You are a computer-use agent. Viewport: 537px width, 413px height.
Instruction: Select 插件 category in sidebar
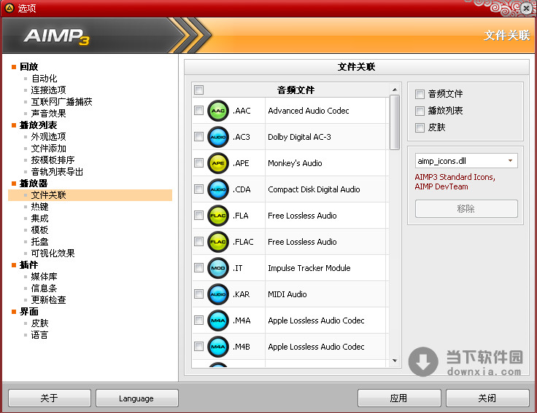coord(28,265)
